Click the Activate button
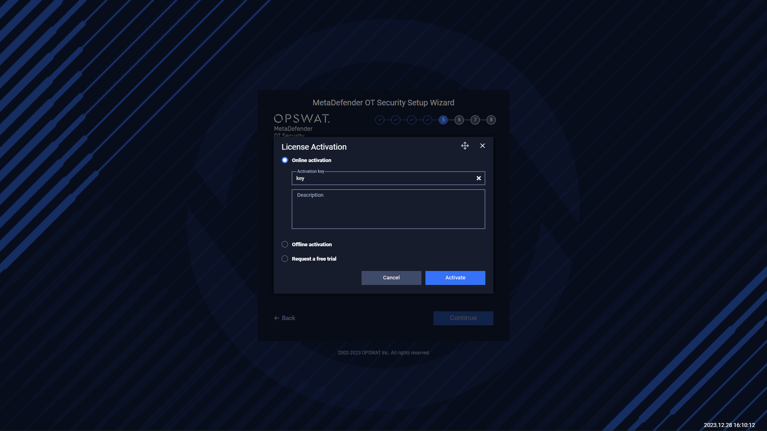Image resolution: width=767 pixels, height=431 pixels. (x=455, y=278)
